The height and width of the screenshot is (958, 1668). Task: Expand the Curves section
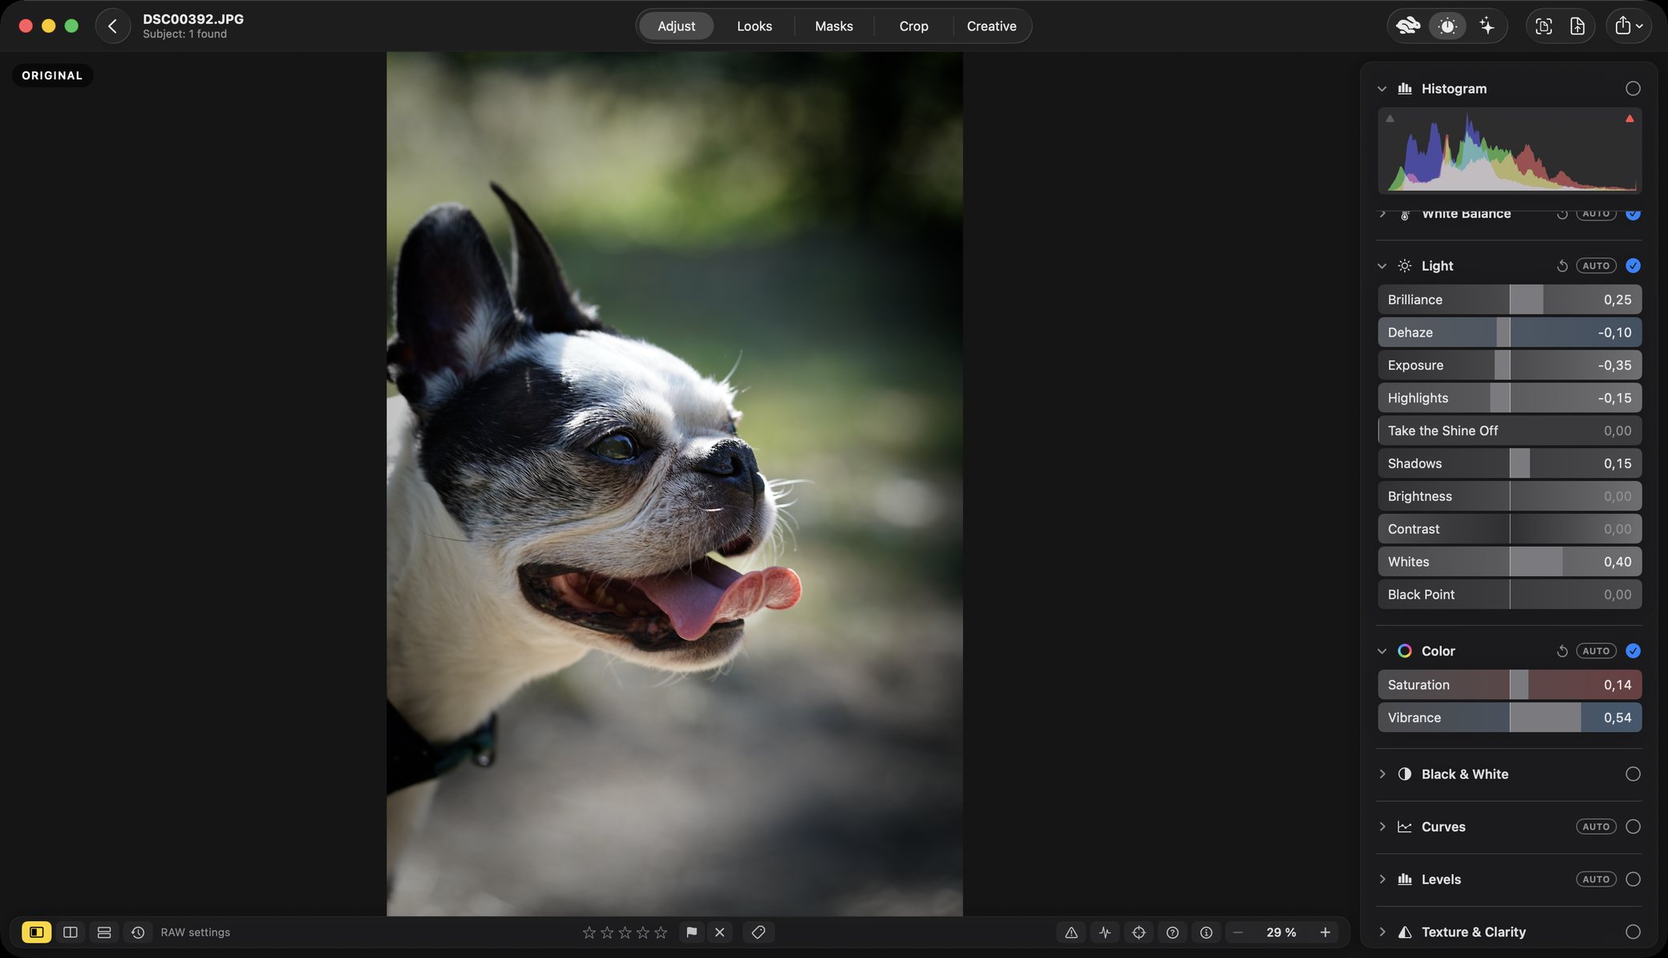[x=1382, y=827]
